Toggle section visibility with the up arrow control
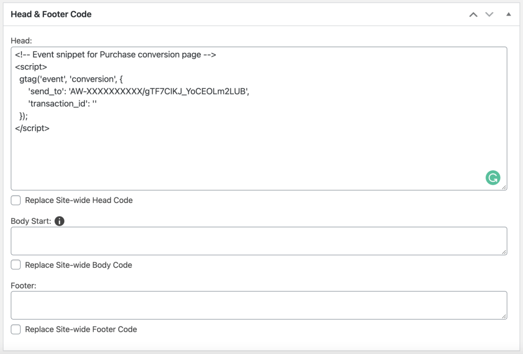523x354 pixels. pos(473,15)
